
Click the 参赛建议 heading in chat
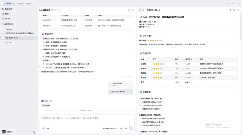(49, 34)
